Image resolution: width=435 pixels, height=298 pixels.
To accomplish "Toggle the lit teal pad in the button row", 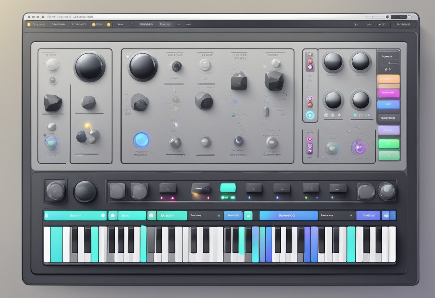I will pyautogui.click(x=228, y=188).
